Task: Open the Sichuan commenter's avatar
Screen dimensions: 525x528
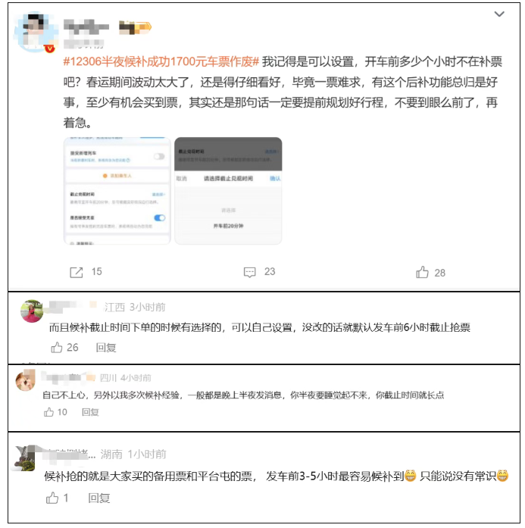Action: (x=25, y=380)
